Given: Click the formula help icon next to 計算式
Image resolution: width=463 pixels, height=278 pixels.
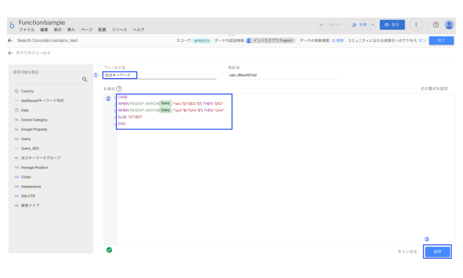Looking at the screenshot, I should 119,89.
